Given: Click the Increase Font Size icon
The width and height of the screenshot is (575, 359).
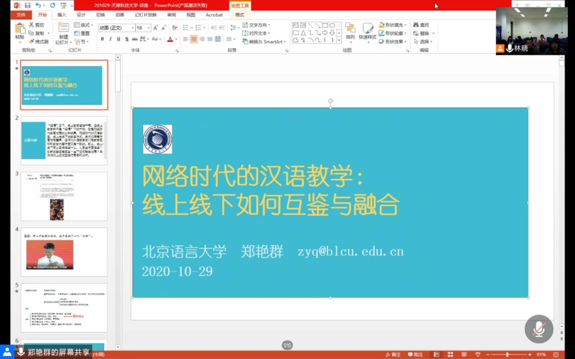Looking at the screenshot, I should pos(155,28).
